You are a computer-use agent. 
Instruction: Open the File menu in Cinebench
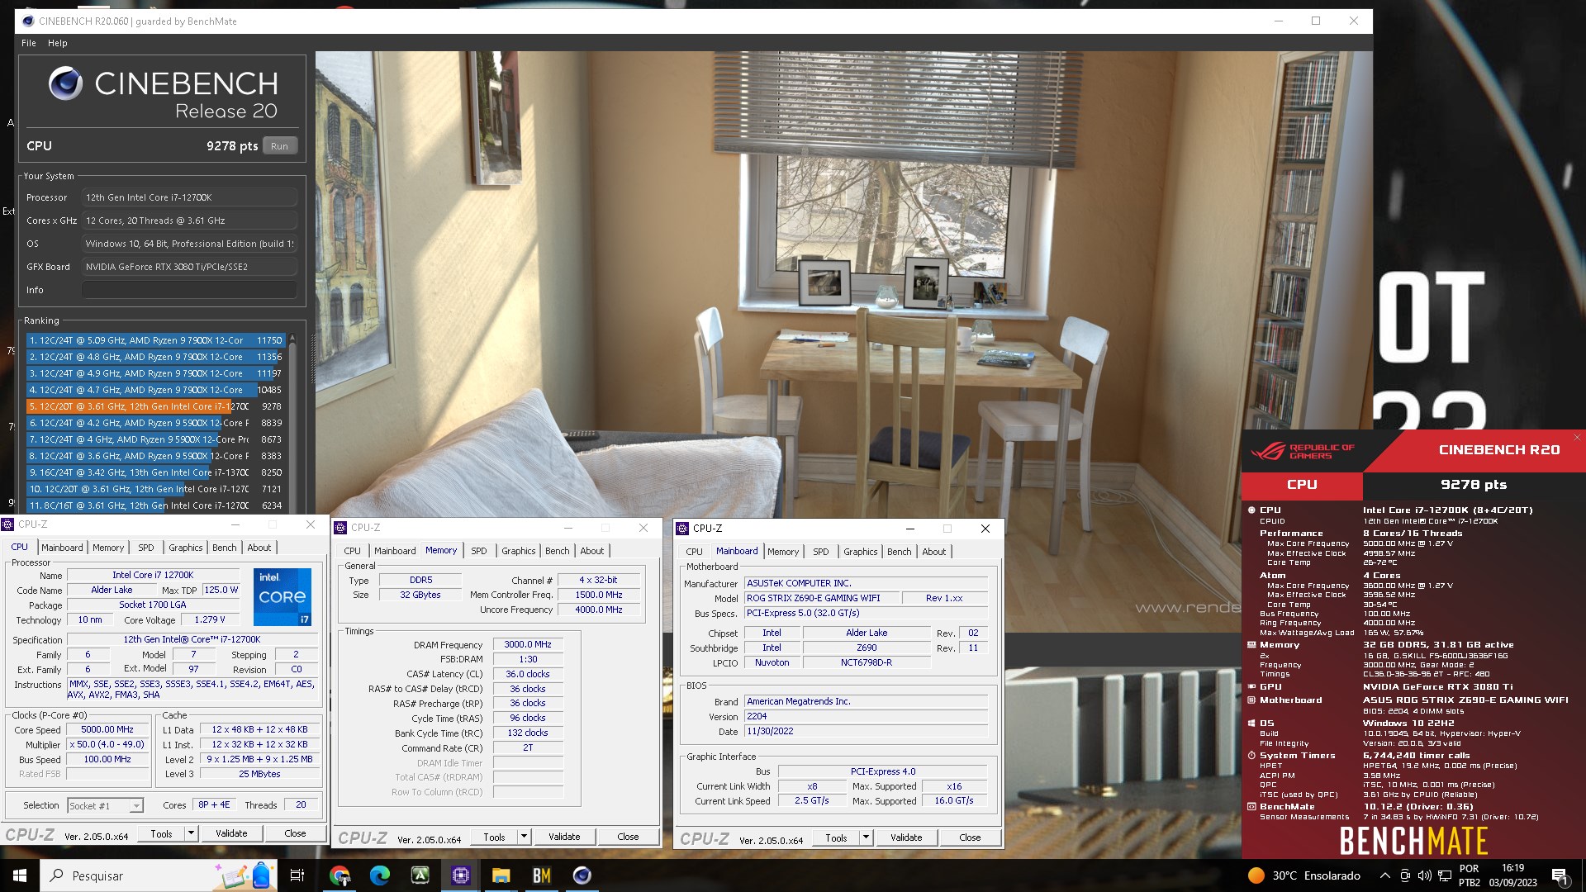(29, 43)
